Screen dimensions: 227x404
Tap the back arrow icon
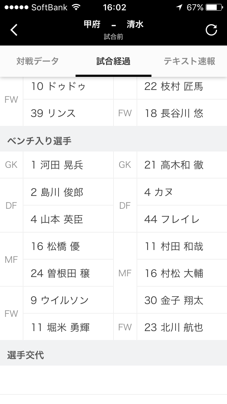tap(14, 30)
